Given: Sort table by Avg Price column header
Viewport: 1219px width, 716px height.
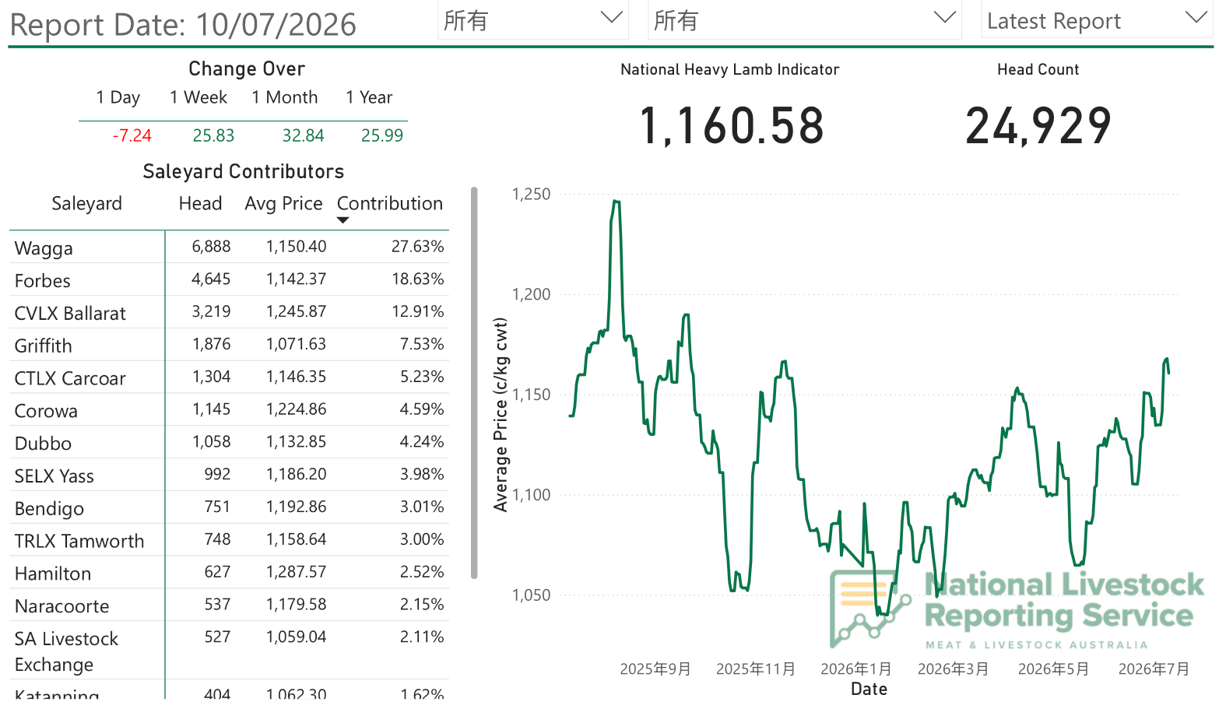Looking at the screenshot, I should (x=283, y=204).
